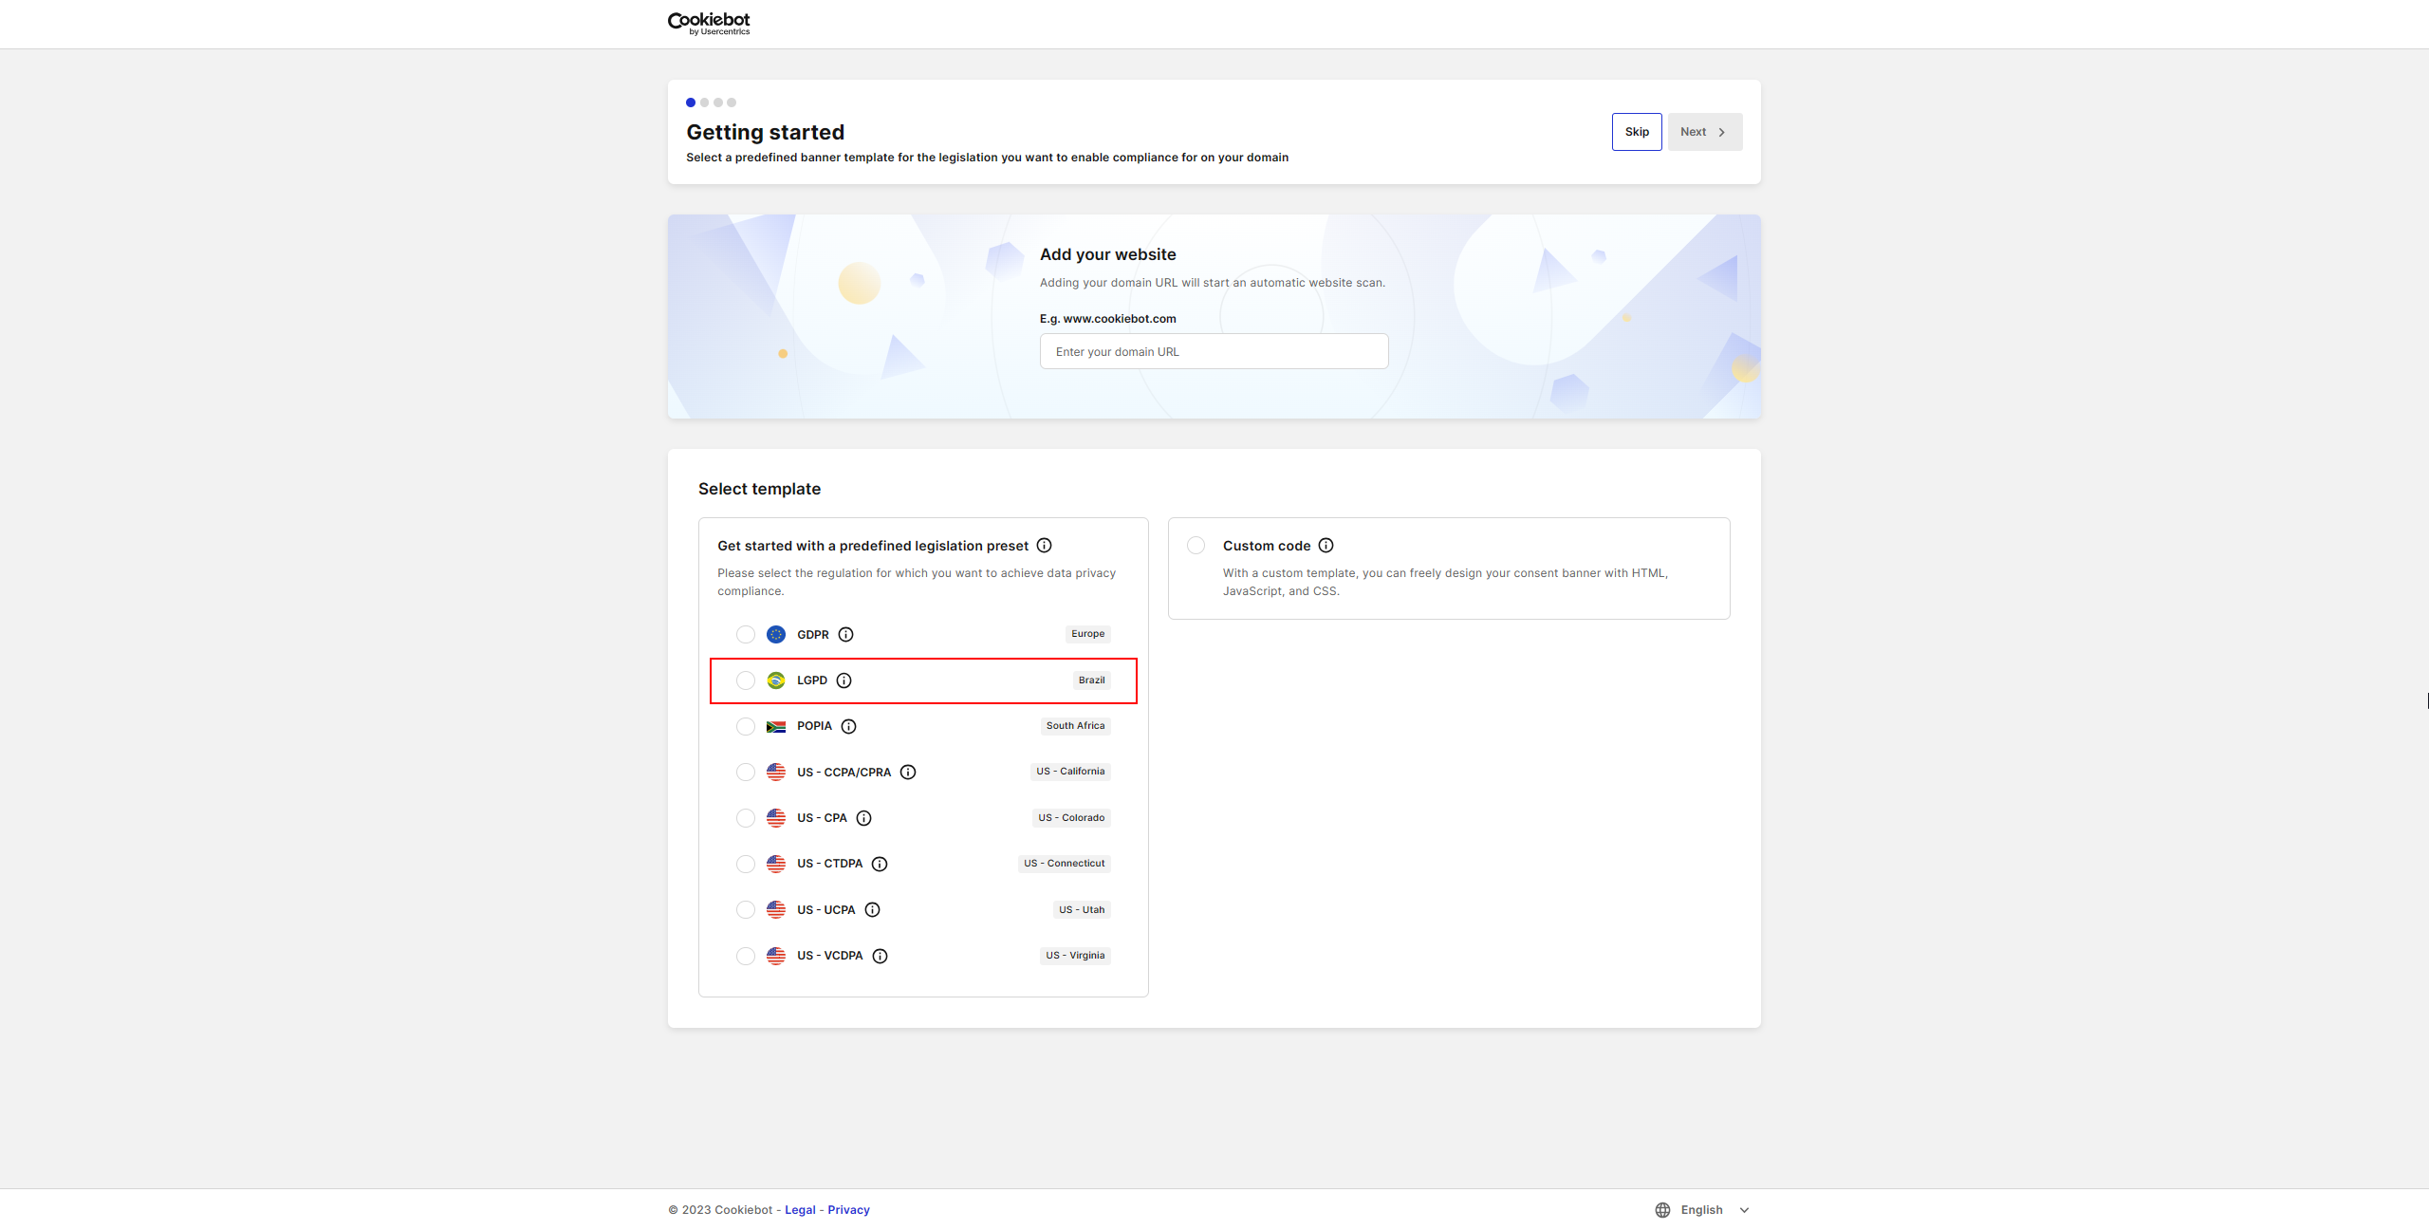The width and height of the screenshot is (2429, 1230).
Task: Click the US - Colorado region tag
Action: click(1071, 818)
